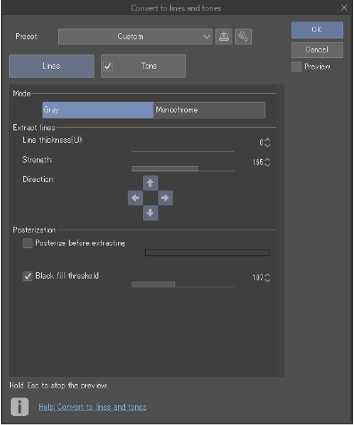354x425 pixels.
Task: Open the Preset dropdown showing Custom
Action: point(135,37)
